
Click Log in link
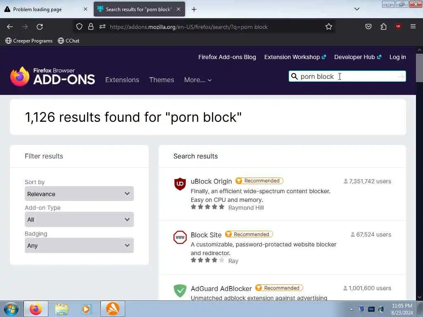coord(398,57)
